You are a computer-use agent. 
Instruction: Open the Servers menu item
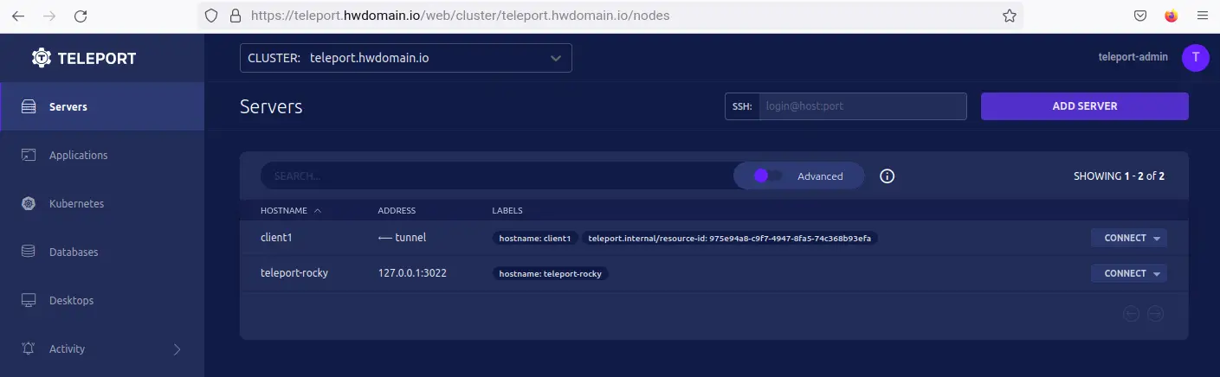[x=102, y=107]
